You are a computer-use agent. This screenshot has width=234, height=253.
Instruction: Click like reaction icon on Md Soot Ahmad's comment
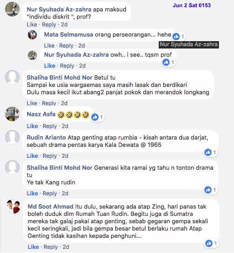pos(209,243)
